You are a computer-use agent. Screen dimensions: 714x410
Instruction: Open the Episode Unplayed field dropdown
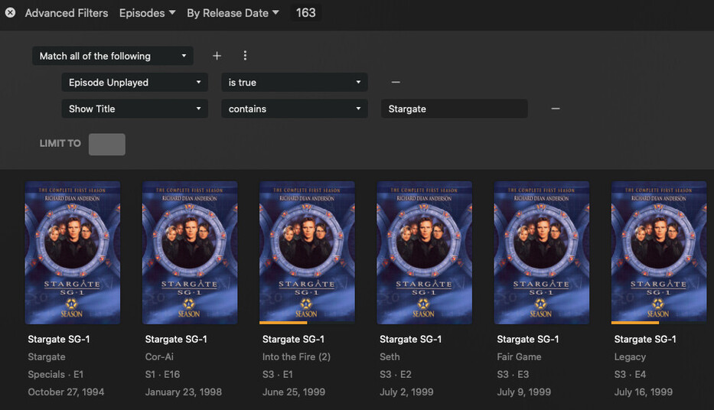(135, 83)
